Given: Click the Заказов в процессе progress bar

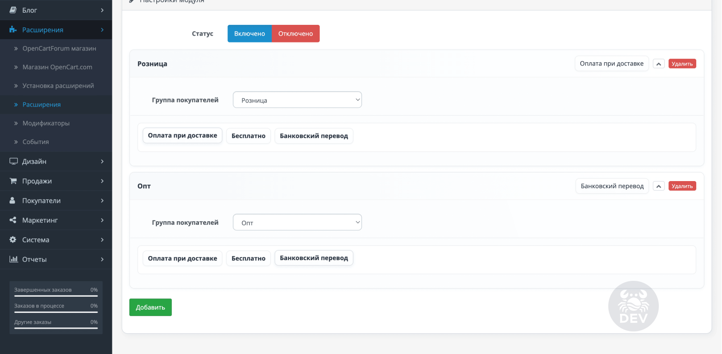Looking at the screenshot, I should coord(56,312).
